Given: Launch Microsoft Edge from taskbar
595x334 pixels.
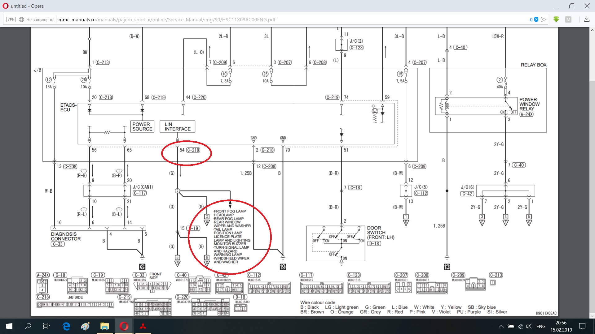Looking at the screenshot, I should (66, 326).
